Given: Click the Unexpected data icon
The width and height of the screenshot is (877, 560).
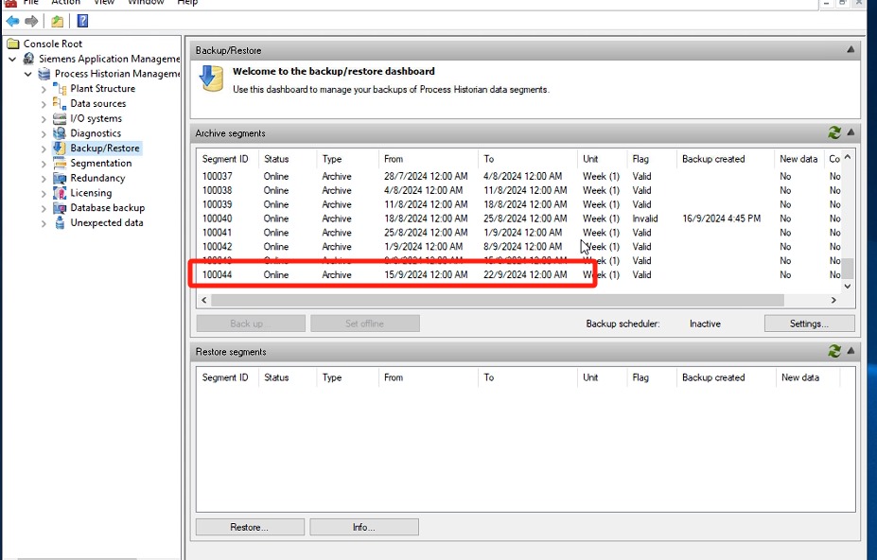Looking at the screenshot, I should point(60,222).
